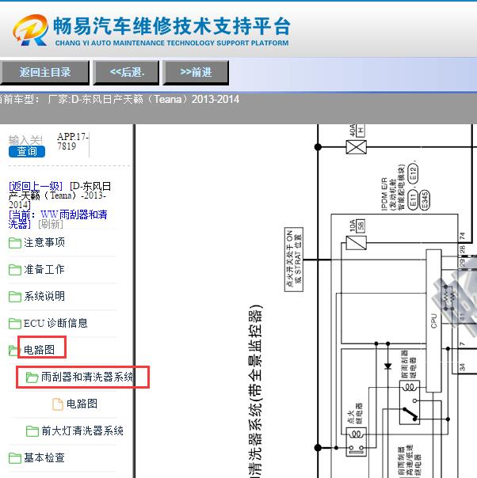477x478 pixels.
Task: Expand the 前大灯清洗器系统 folder icon
Action: (x=32, y=431)
